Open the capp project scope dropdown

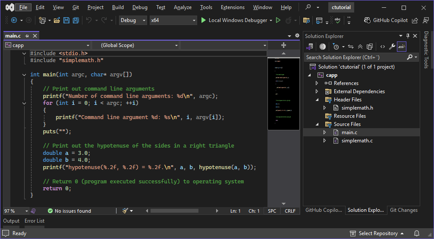[47, 45]
